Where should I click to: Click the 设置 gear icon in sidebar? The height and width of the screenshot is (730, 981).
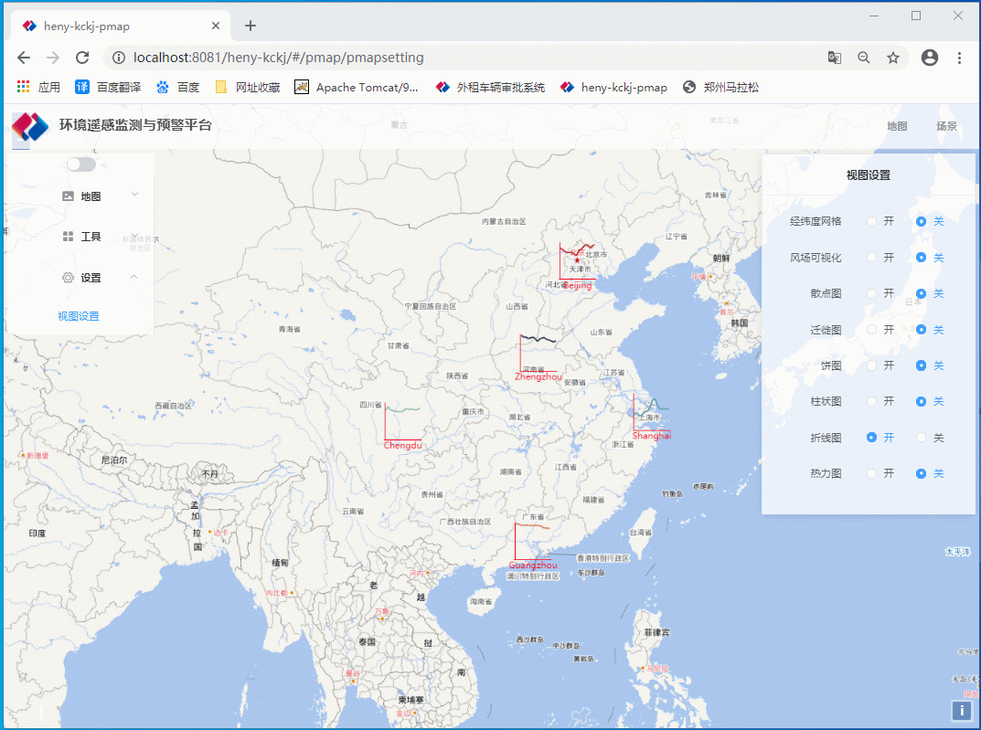[x=69, y=278]
